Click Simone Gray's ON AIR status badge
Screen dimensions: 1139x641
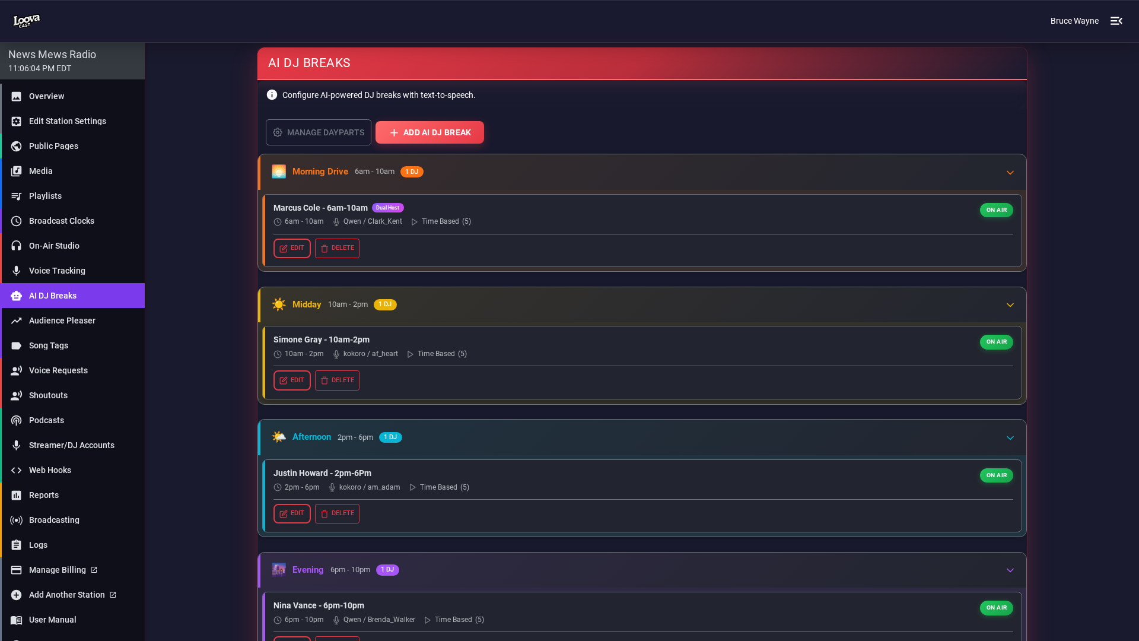tap(996, 342)
